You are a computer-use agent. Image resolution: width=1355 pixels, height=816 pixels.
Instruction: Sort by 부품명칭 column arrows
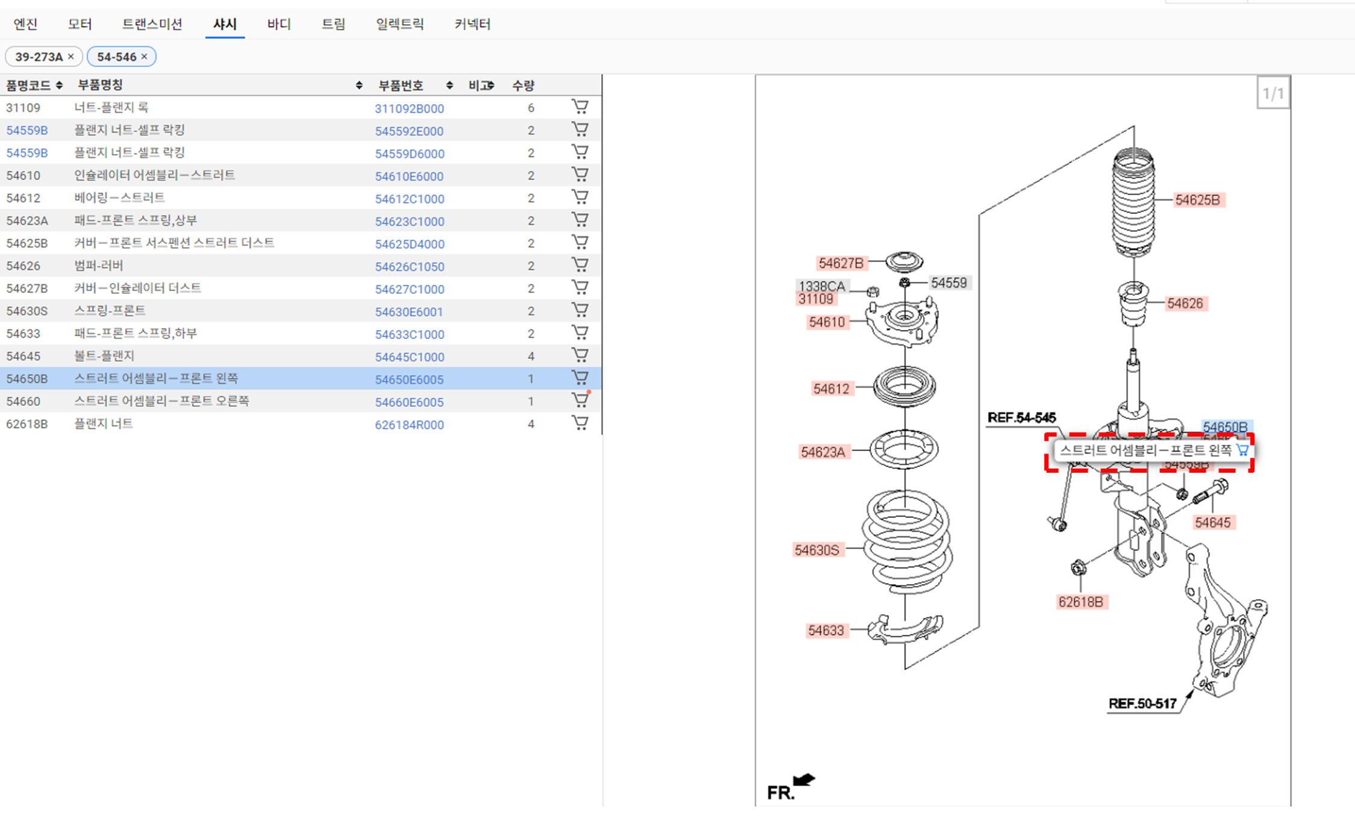(x=359, y=86)
